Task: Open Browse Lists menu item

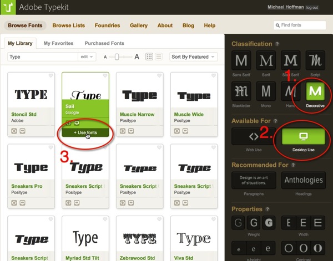Action: (x=69, y=25)
